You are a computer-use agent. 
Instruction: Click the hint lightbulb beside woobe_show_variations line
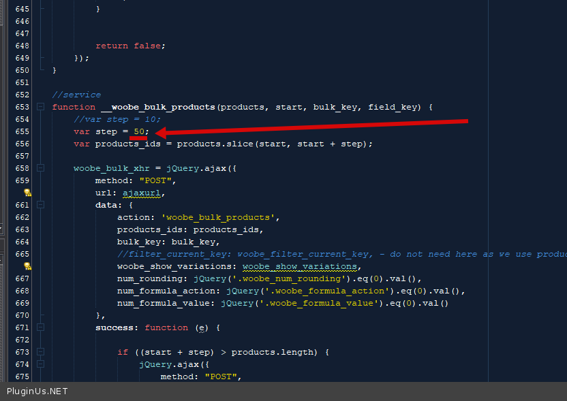click(27, 266)
